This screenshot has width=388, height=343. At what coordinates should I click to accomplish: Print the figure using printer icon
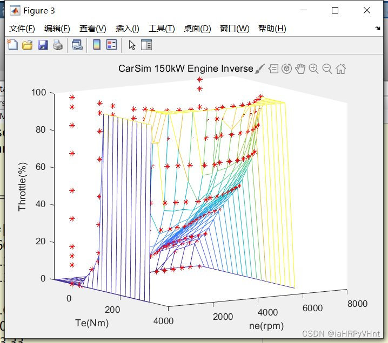pyautogui.click(x=58, y=45)
